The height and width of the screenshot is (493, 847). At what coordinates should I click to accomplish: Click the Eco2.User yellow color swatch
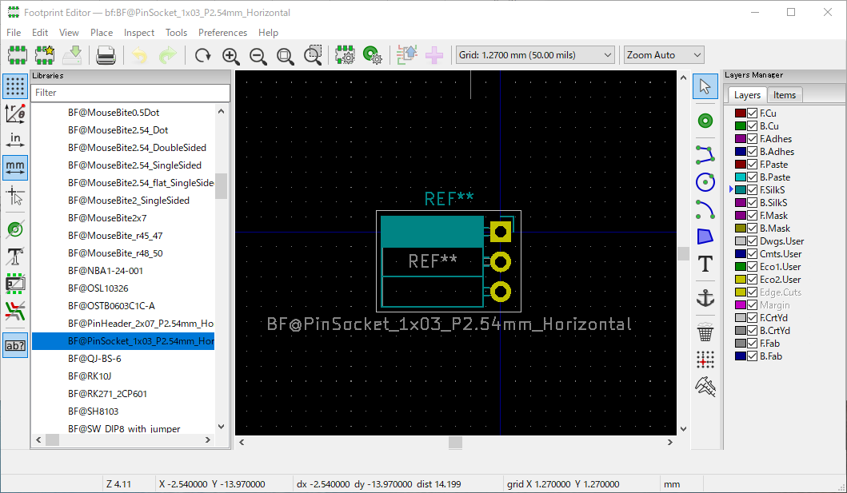(x=740, y=280)
